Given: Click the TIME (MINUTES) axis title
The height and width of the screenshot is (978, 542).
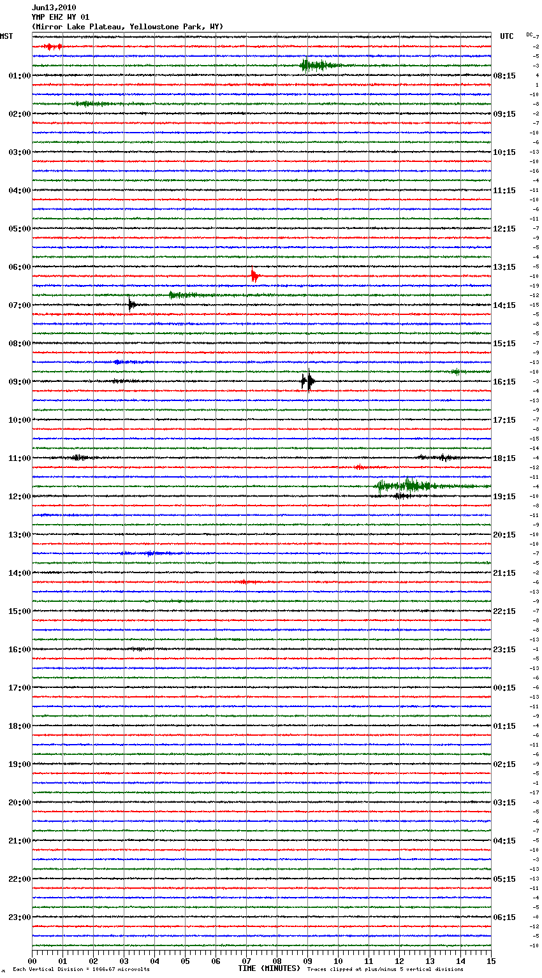Looking at the screenshot, I should click(x=269, y=968).
